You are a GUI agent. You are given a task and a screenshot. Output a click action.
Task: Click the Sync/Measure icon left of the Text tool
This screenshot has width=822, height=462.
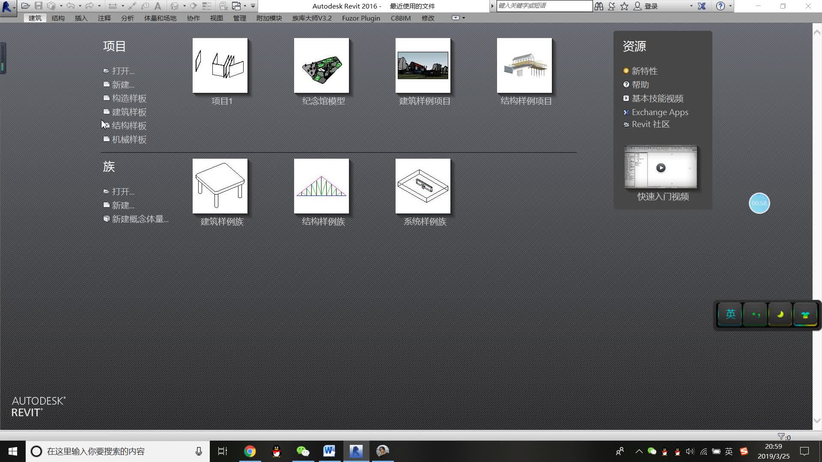coord(145,6)
